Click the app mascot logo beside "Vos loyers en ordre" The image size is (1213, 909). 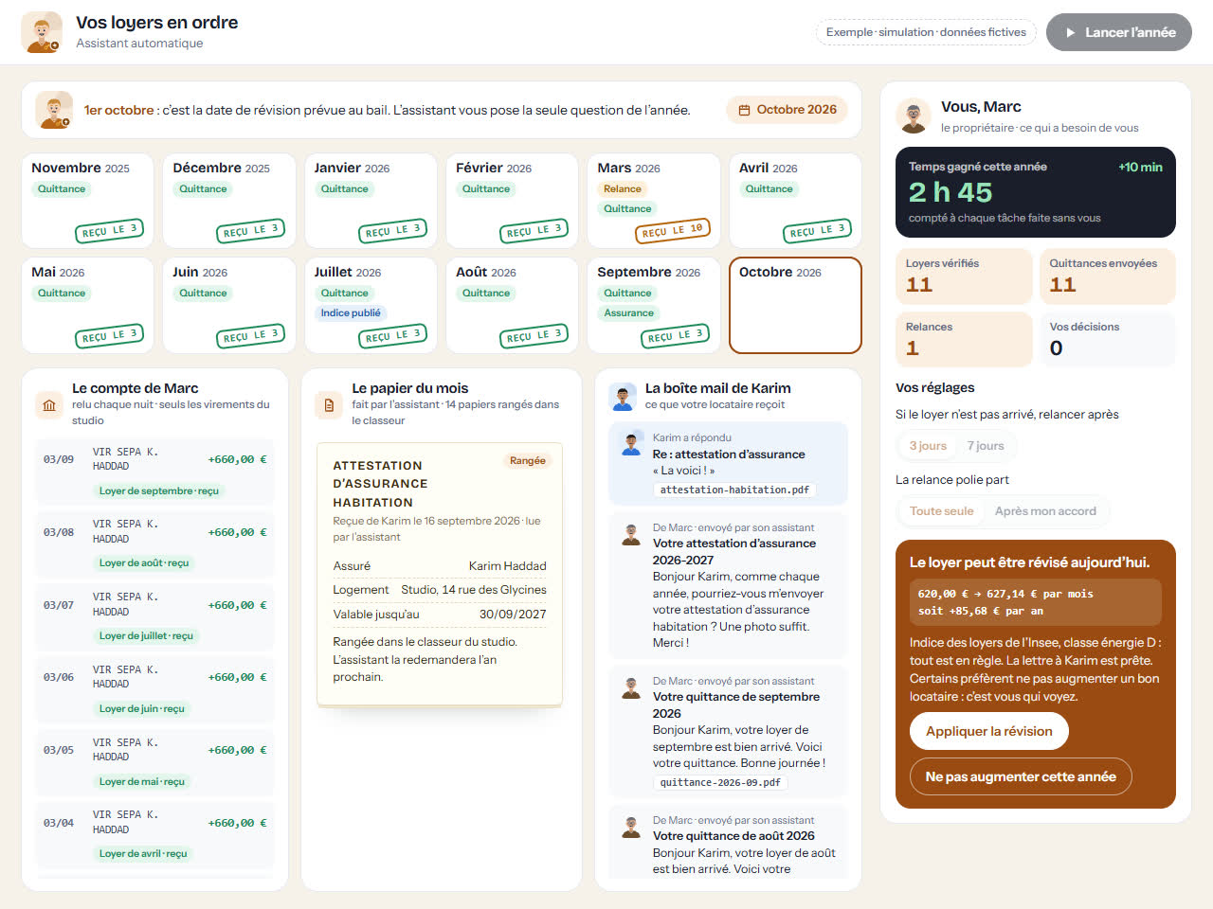[42, 32]
